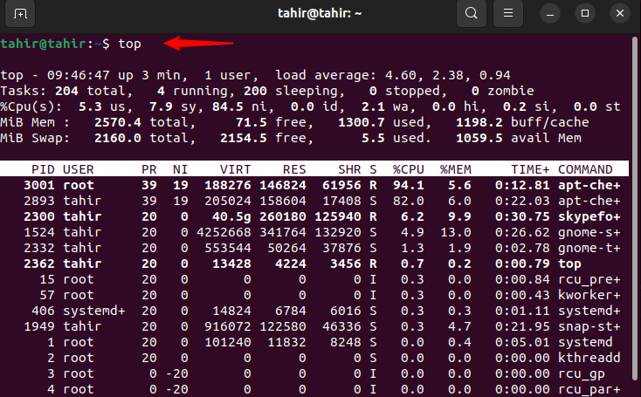Open the hamburger menu
The height and width of the screenshot is (397, 641).
point(508,13)
